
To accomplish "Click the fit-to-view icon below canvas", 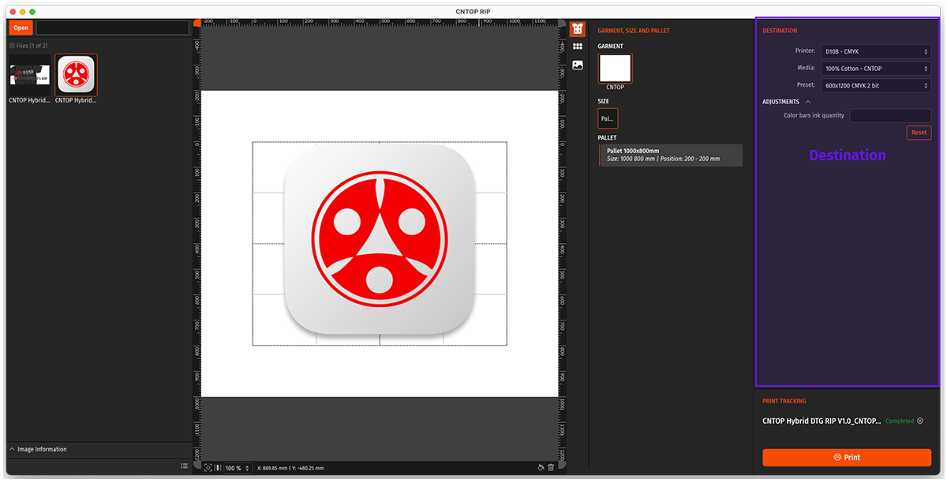I will point(208,468).
